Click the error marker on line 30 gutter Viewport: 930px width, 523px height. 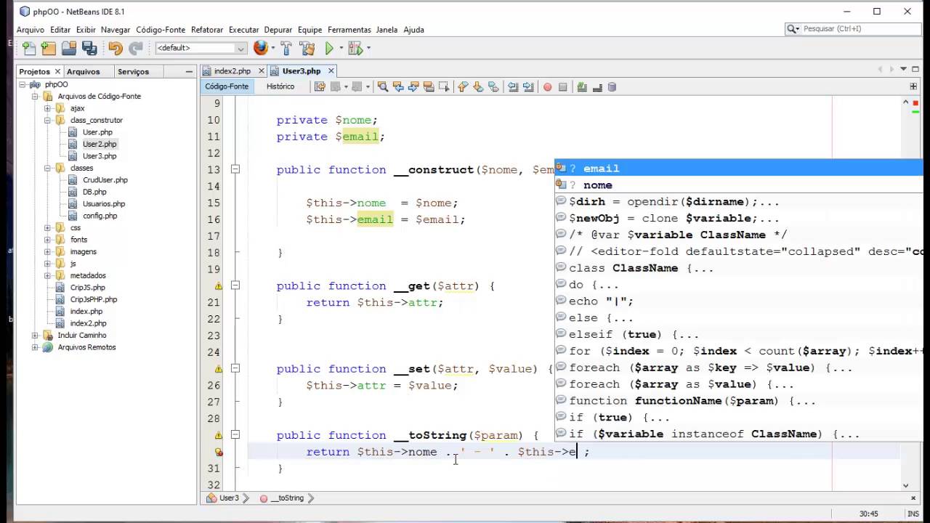(218, 452)
